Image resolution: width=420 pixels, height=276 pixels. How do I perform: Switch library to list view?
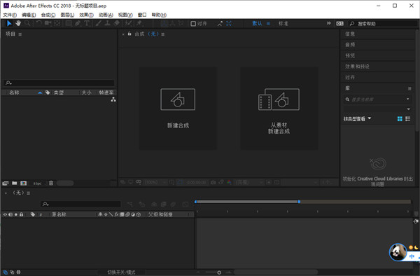click(x=407, y=118)
